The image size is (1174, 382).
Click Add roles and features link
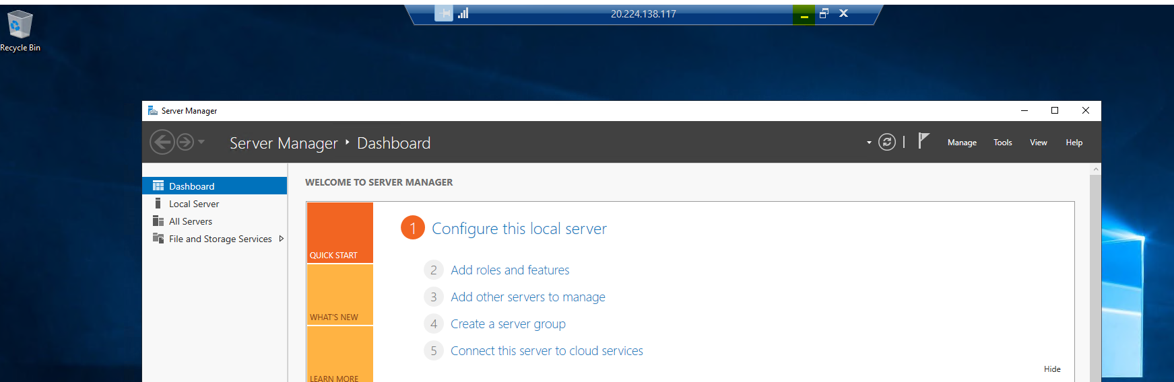coord(510,270)
